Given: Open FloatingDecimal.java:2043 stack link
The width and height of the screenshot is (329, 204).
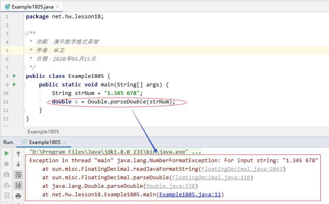Looking at the screenshot, I should [x=242, y=169].
